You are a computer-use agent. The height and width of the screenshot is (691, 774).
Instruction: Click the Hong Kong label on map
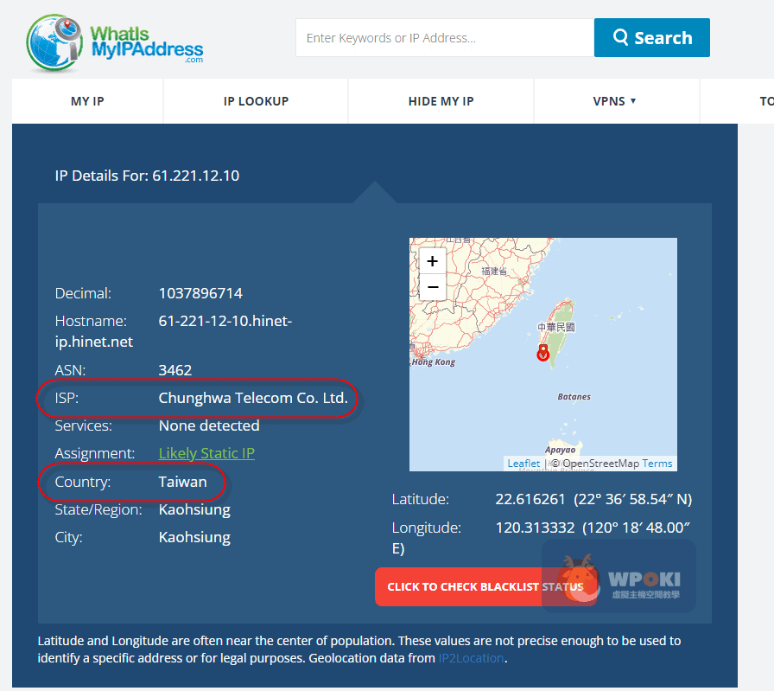(433, 362)
